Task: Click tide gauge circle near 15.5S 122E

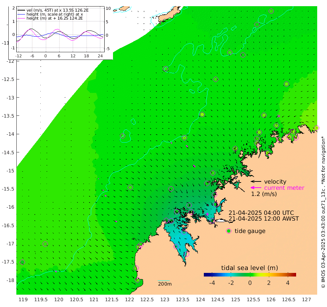Action: [x=130, y=188]
